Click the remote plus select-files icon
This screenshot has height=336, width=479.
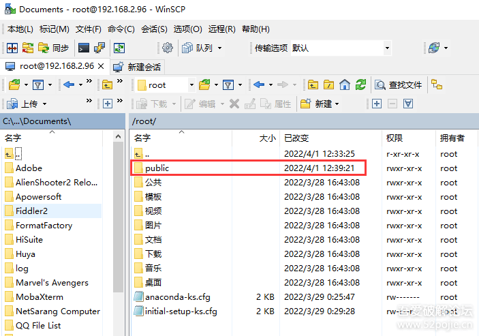click(x=377, y=104)
